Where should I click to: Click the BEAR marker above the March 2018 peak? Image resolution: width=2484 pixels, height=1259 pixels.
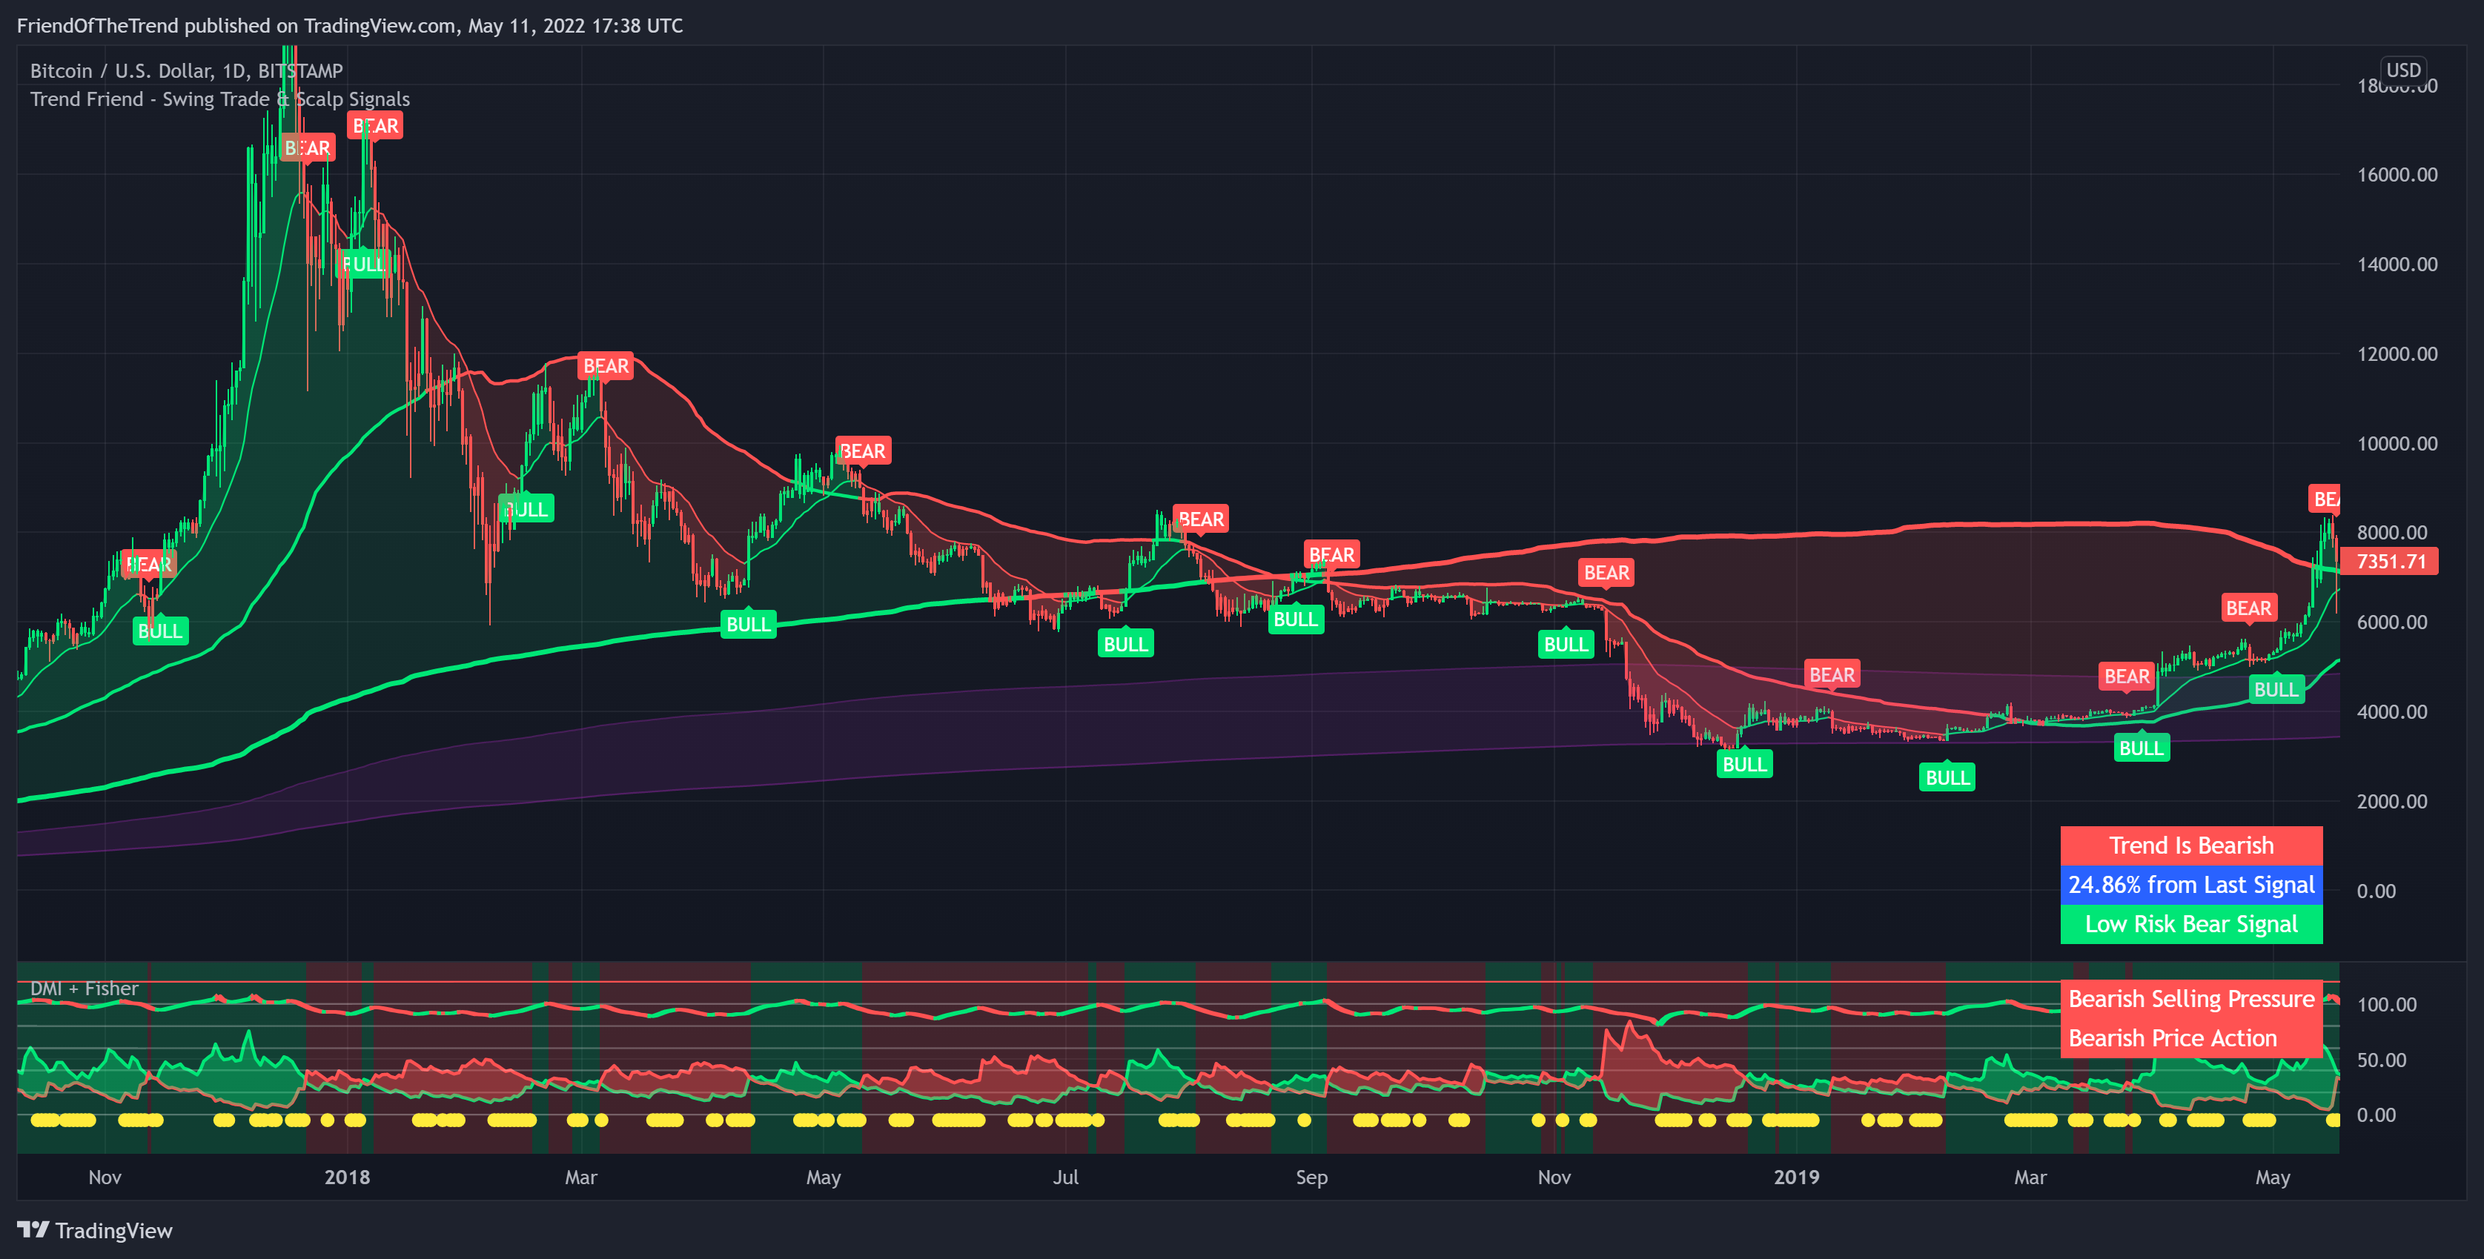click(x=606, y=366)
